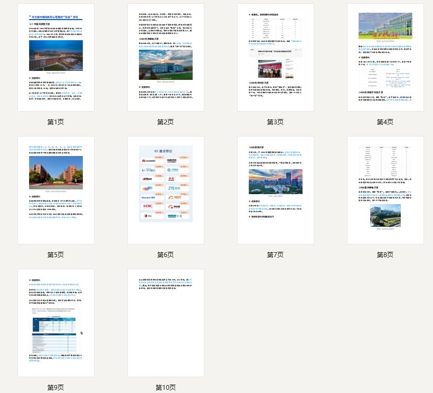Click the '第1页' page label
The height and width of the screenshot is (393, 433).
[x=56, y=122]
